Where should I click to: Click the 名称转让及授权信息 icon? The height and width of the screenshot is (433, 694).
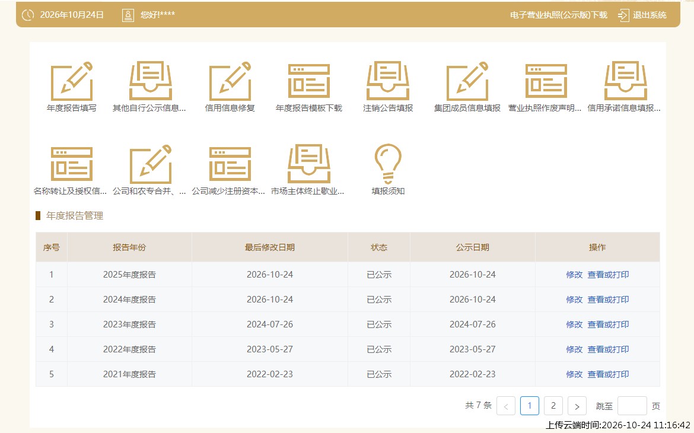(x=72, y=164)
